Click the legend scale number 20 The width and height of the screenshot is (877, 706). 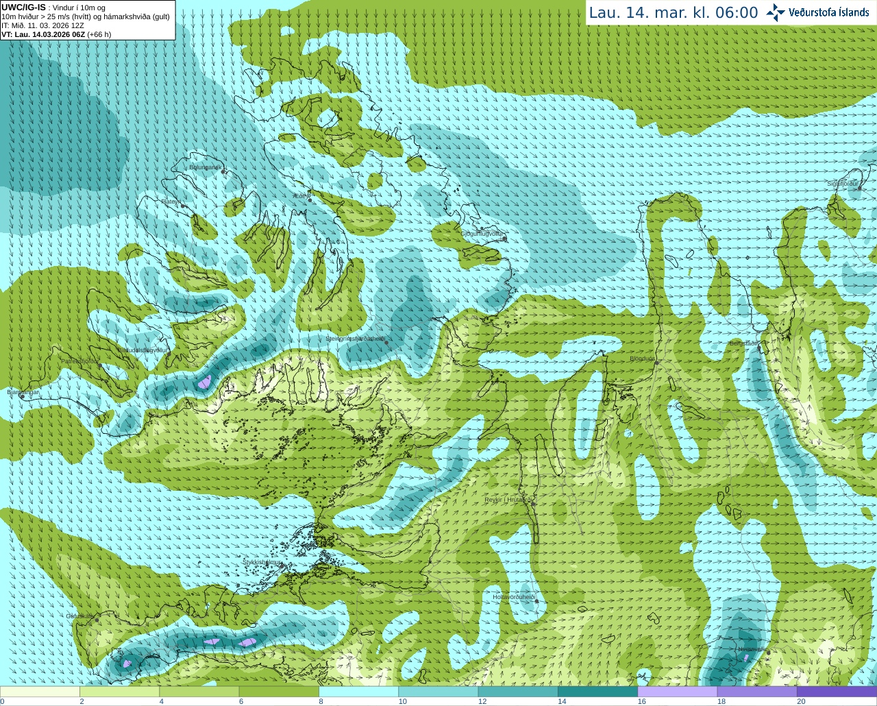(801, 701)
